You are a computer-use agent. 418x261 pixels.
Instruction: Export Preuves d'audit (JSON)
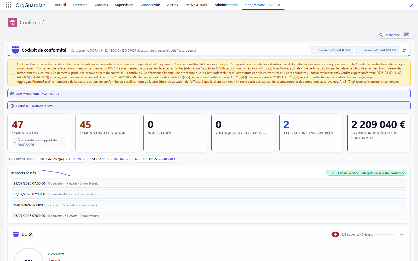tap(377, 50)
